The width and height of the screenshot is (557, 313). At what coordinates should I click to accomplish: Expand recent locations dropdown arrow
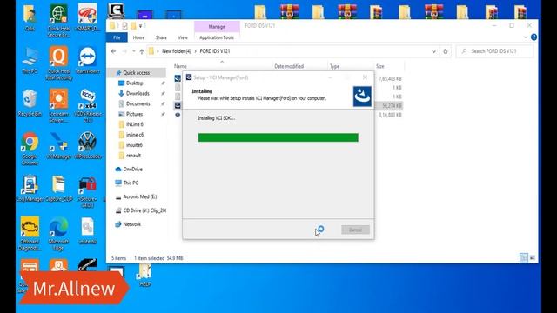pyautogui.click(x=133, y=51)
